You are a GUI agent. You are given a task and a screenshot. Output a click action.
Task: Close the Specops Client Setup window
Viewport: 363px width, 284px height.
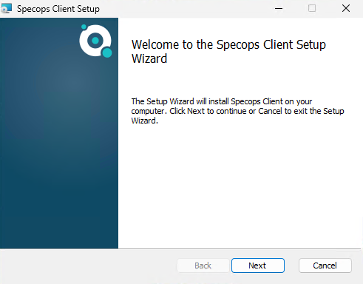click(x=346, y=8)
